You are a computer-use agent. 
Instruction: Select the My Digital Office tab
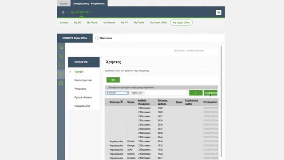(181, 23)
